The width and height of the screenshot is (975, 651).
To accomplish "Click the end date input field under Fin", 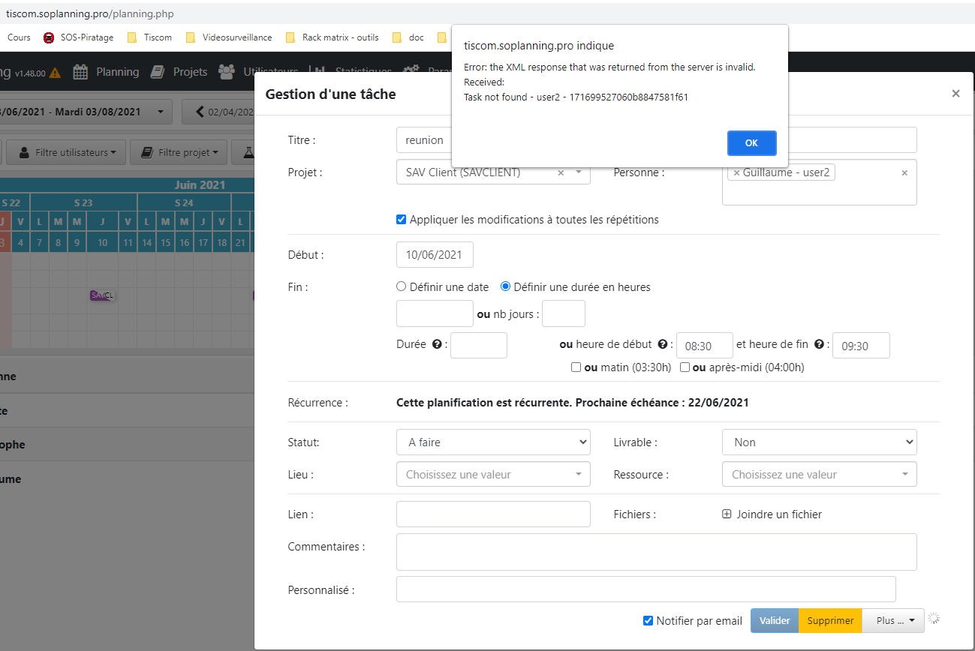I will click(x=435, y=313).
